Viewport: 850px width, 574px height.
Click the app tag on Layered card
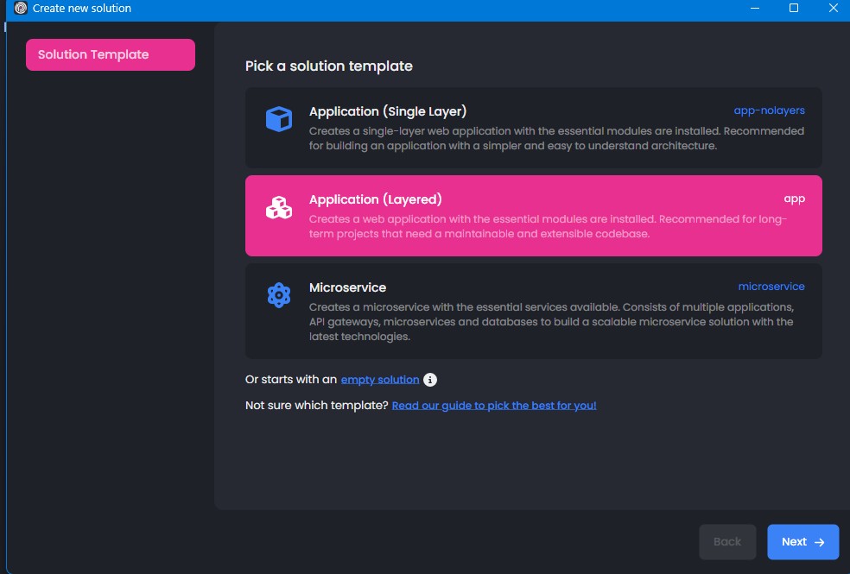[794, 199]
